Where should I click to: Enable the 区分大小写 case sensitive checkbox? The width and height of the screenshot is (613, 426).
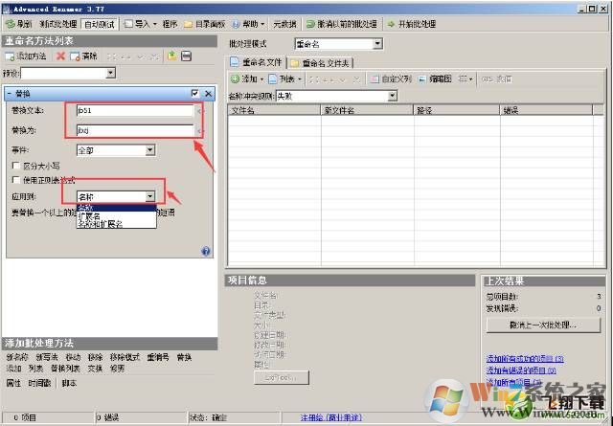tap(14, 166)
